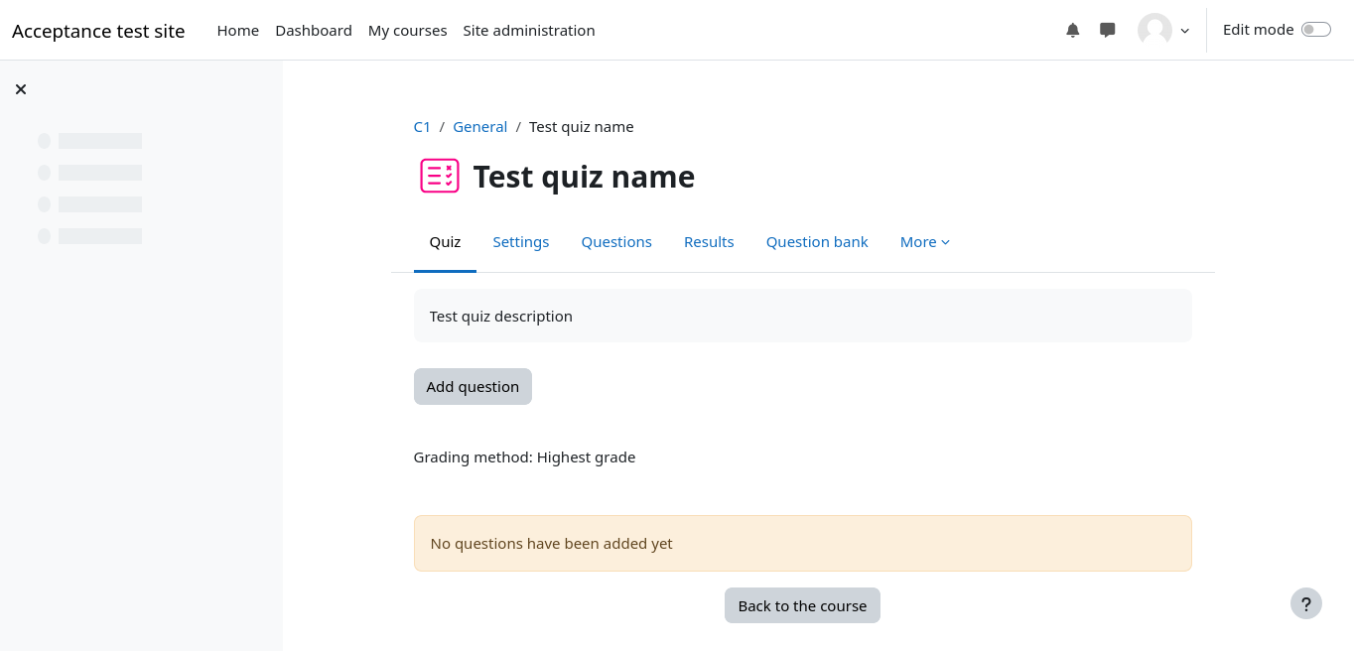Screen dimensions: 1354x651
Task: Expand the user menu chevron
Action: [x=1184, y=31]
